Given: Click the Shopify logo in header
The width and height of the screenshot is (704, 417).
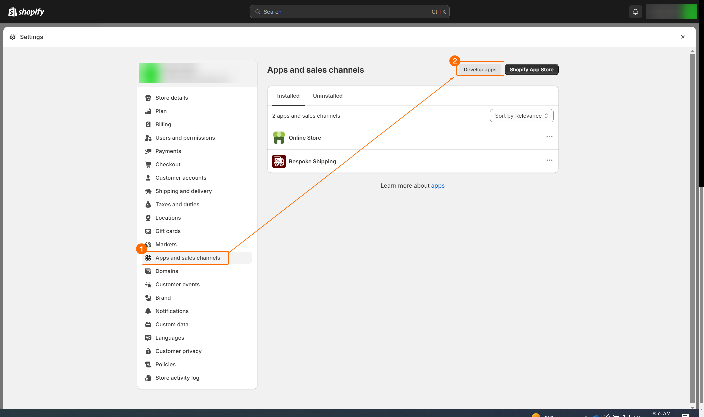Looking at the screenshot, I should (26, 12).
